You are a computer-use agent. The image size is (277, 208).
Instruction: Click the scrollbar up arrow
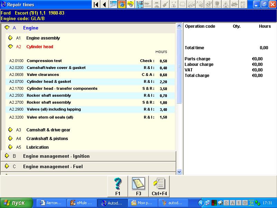[179, 26]
